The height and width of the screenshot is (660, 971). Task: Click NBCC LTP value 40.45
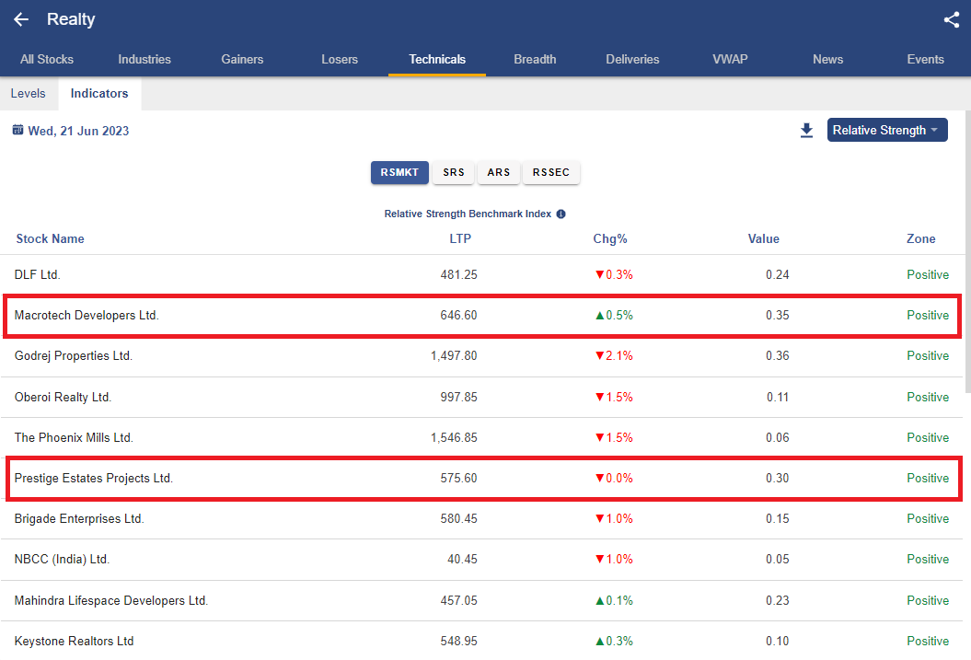tap(463, 559)
